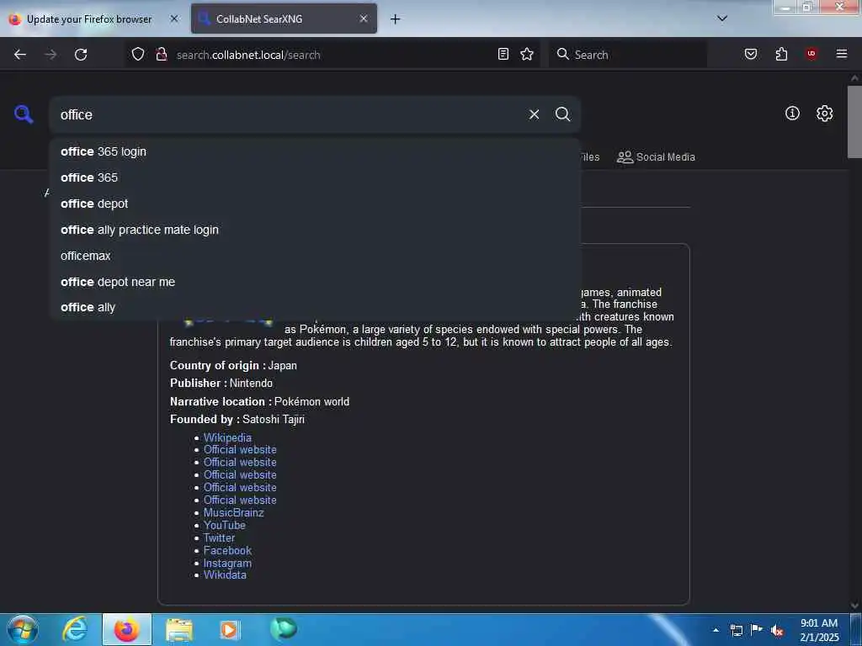Open the Facebook link

coord(227,550)
